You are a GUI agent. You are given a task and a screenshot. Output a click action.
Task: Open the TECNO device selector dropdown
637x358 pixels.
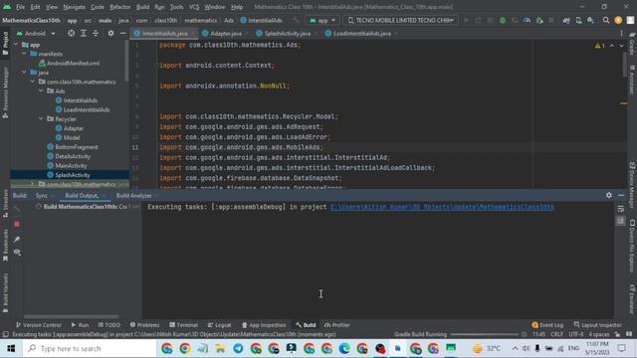401,20
